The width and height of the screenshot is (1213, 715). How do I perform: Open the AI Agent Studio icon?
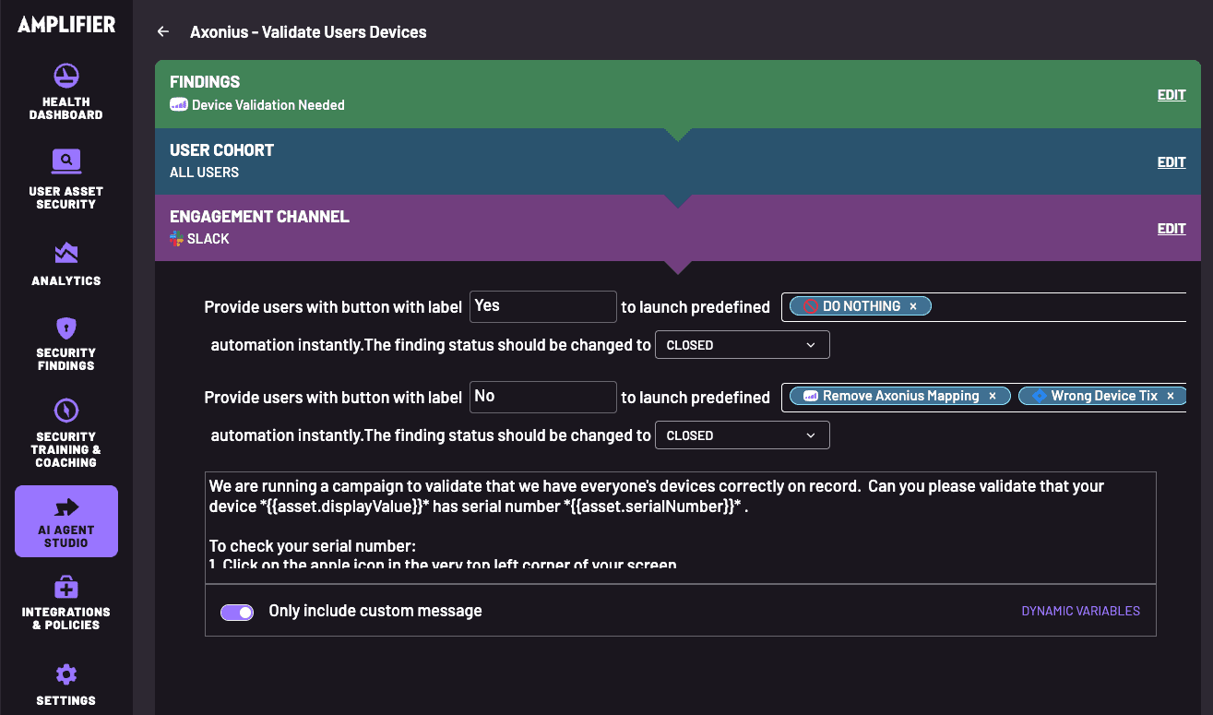pyautogui.click(x=66, y=506)
